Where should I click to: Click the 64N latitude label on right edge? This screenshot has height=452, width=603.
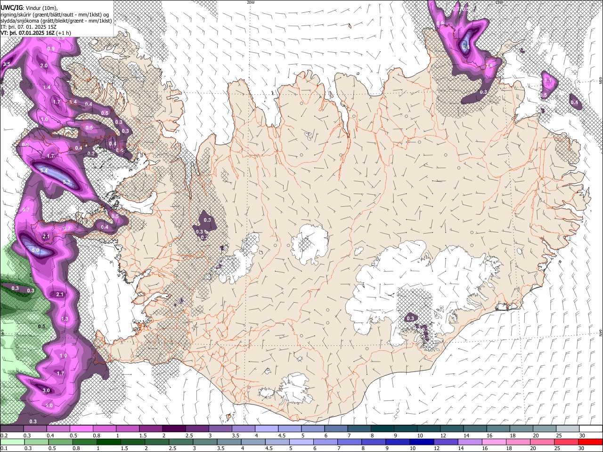click(601, 332)
